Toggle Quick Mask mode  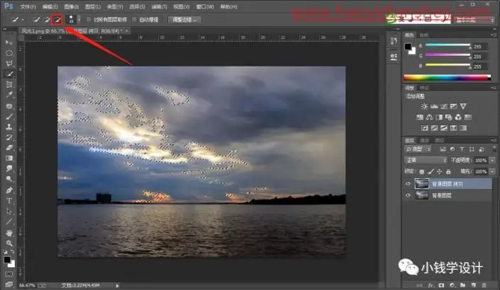coord(9,274)
